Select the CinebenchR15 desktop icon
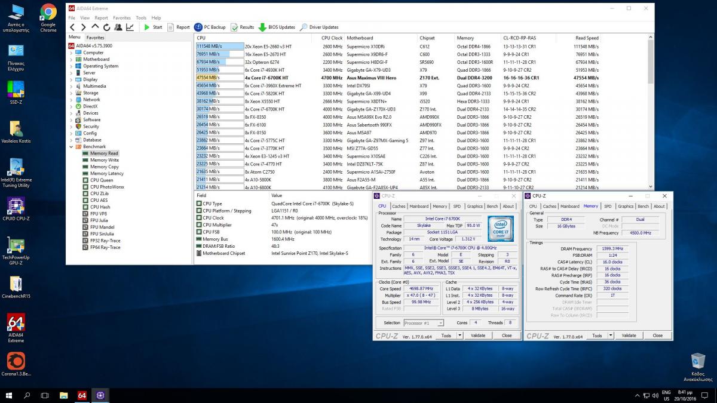Image resolution: width=717 pixels, height=403 pixels. click(x=16, y=287)
